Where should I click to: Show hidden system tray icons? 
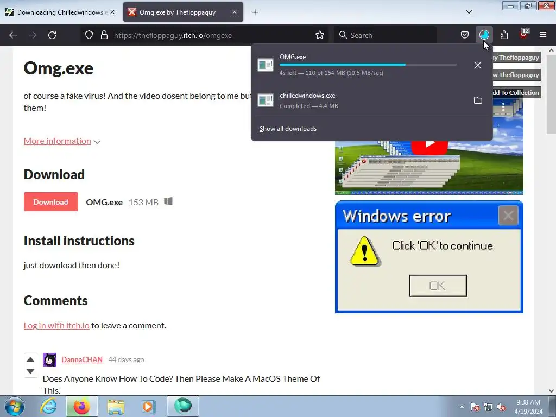coord(462,407)
